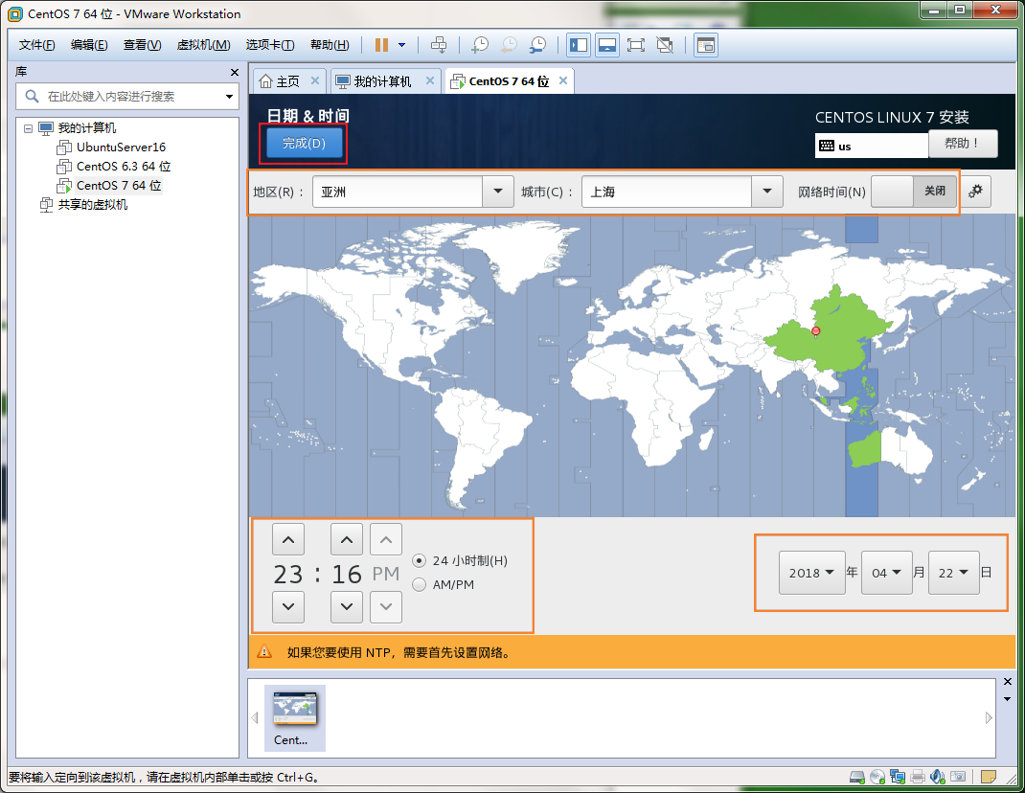Enter full screen mode
The width and height of the screenshot is (1025, 793).
point(635,45)
